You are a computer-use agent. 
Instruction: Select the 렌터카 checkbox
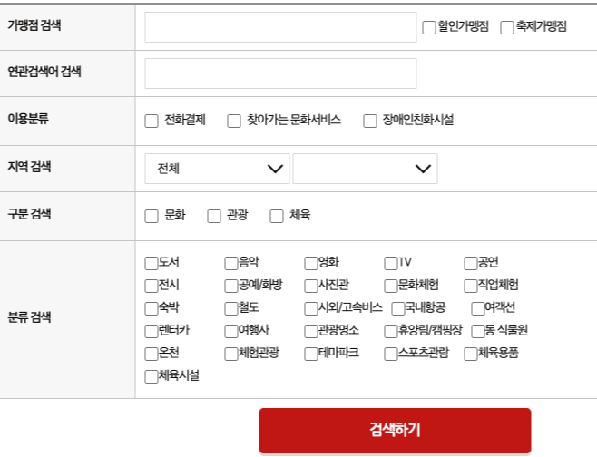[x=152, y=332]
